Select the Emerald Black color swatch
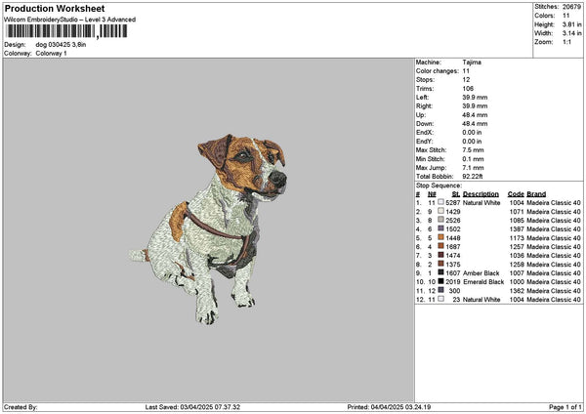586x414 pixels. click(x=441, y=281)
